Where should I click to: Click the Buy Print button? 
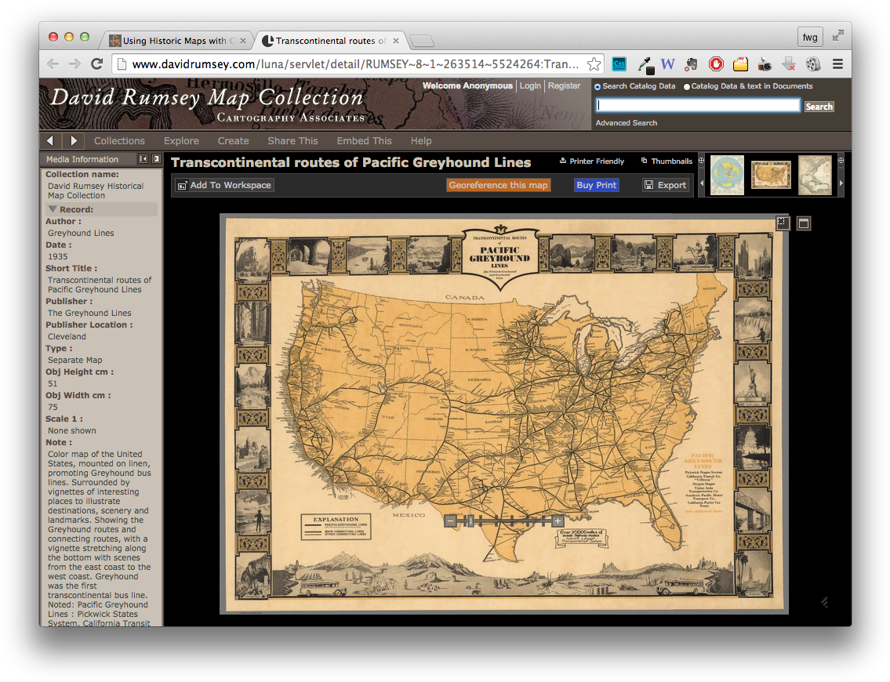tap(596, 184)
